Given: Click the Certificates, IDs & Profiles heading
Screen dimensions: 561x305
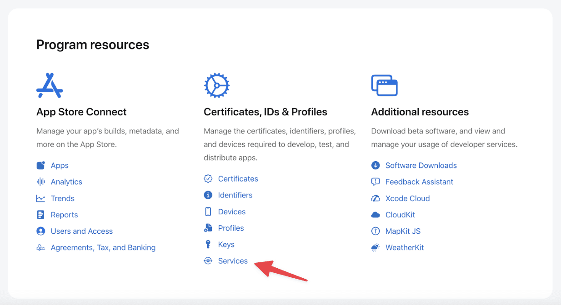Looking at the screenshot, I should (265, 112).
